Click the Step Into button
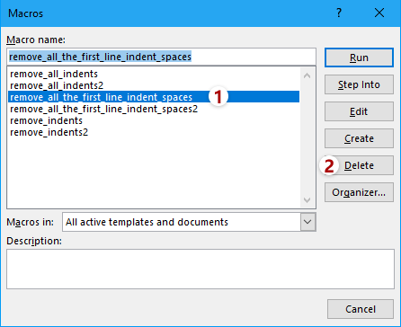Viewport: 401px width, 327px height. coord(359,84)
